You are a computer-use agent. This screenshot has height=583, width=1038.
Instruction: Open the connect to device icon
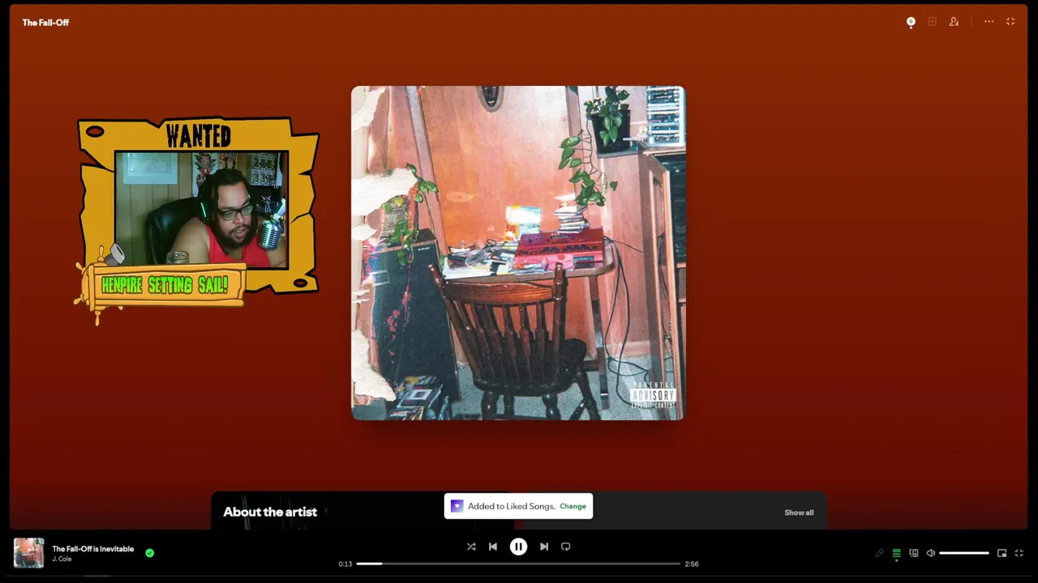pos(914,553)
